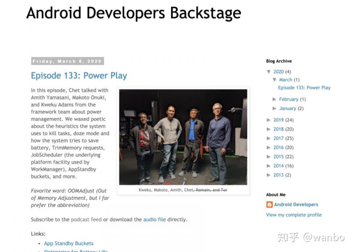
Task: Click the About Me heading
Action: point(276,195)
